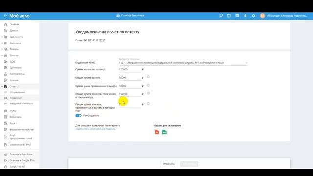Click info icon beside взносов, примененных к вычету
The width and height of the screenshot is (313, 176).
click(148, 104)
